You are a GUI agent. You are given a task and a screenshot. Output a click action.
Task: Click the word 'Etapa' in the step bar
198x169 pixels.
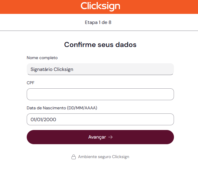(91, 22)
